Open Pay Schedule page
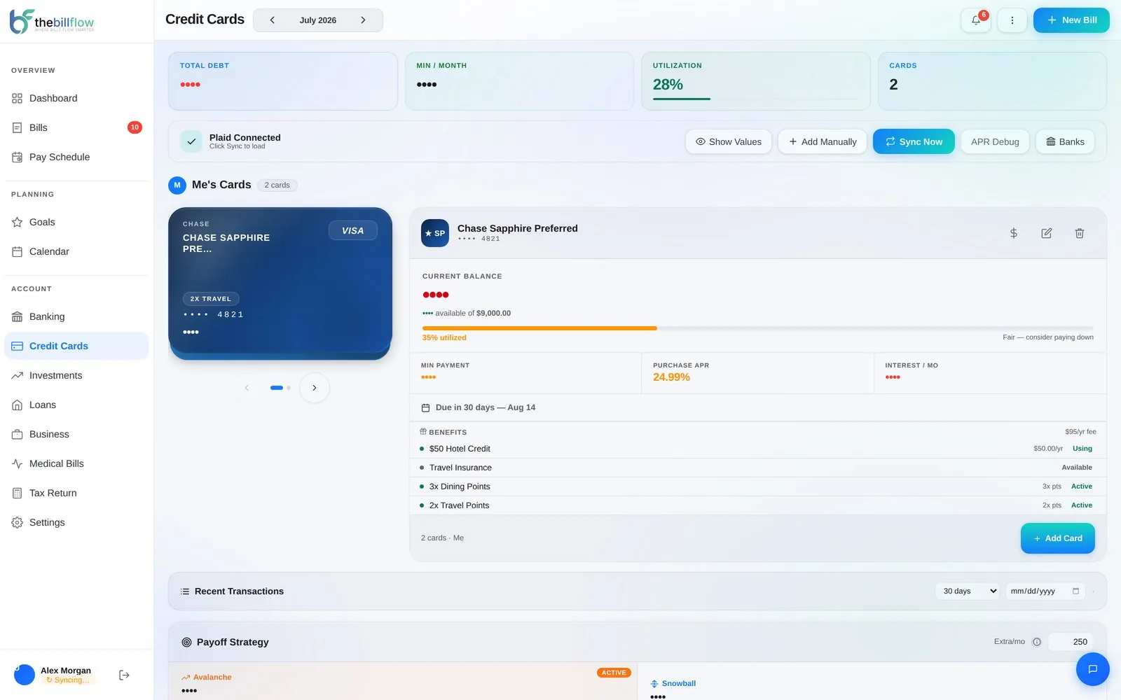Screen dimensions: 1121x700 [76, 157]
